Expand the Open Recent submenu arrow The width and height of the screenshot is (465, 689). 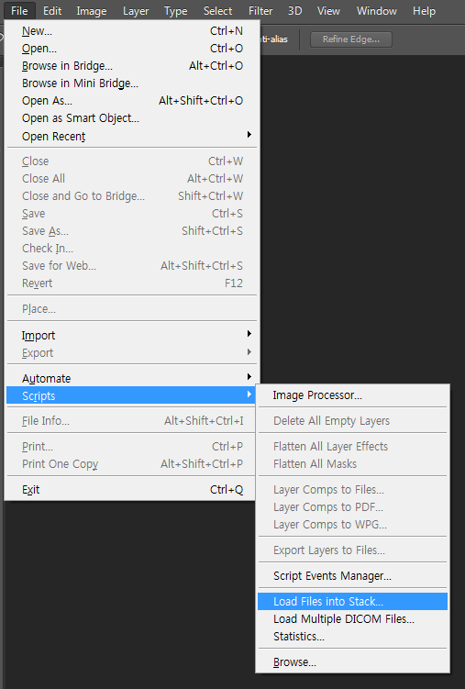(249, 135)
